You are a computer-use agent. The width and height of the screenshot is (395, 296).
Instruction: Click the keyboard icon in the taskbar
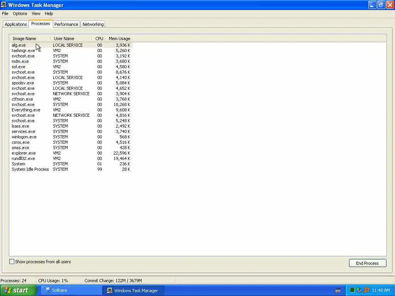[338, 291]
